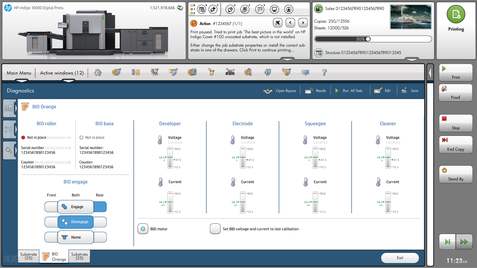Go to next action message
Viewport: 477px width, 268px height.
click(303, 23)
